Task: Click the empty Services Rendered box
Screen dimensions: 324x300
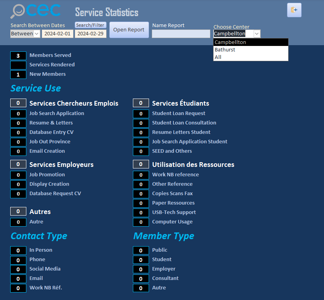Action: pyautogui.click(x=18, y=65)
